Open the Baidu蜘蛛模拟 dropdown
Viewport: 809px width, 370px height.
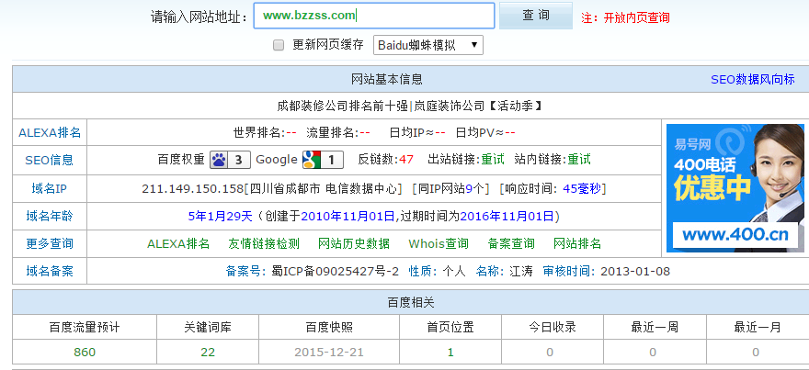(427, 45)
